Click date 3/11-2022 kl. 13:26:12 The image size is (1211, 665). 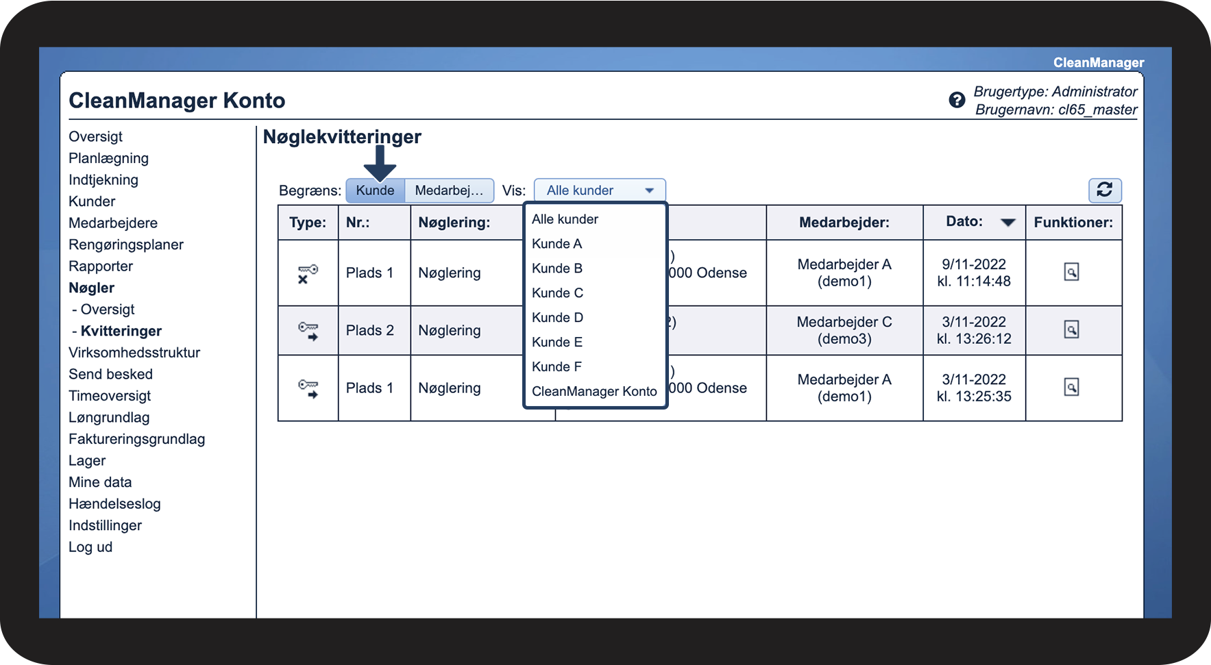coord(974,330)
